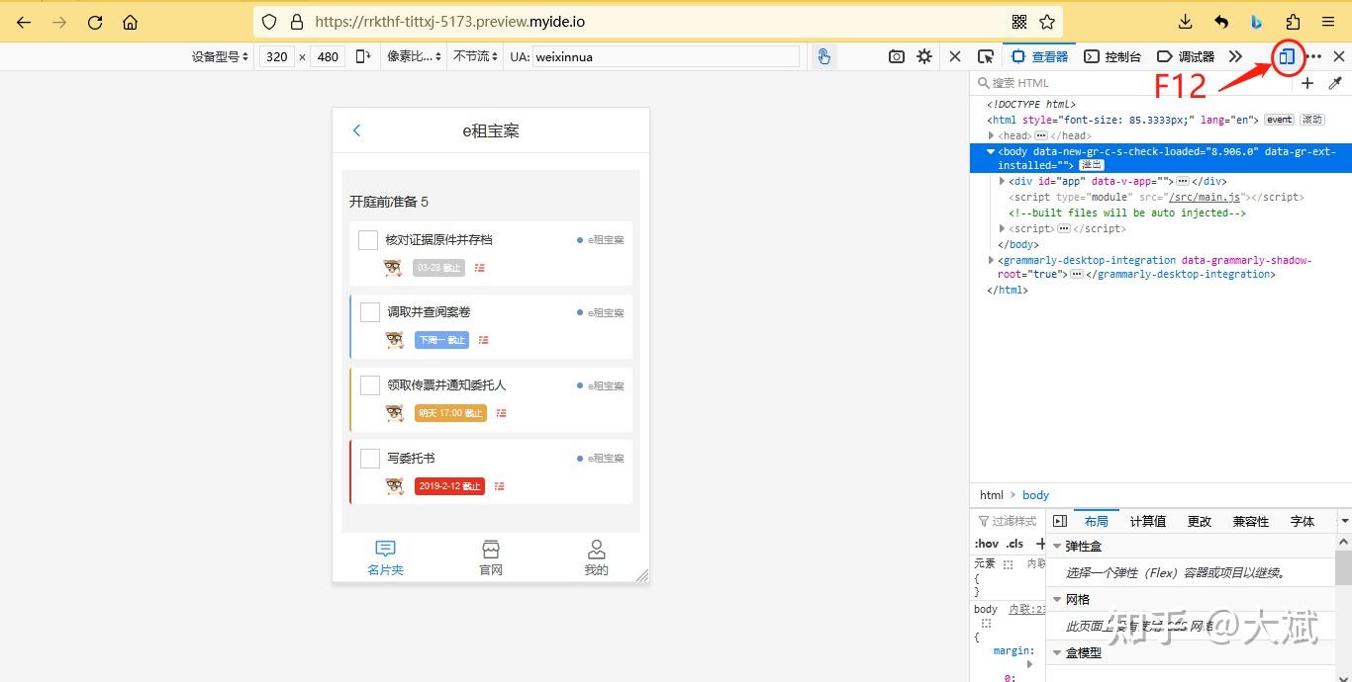Click avatar on 核对证据原件并存档 task

tap(393, 268)
